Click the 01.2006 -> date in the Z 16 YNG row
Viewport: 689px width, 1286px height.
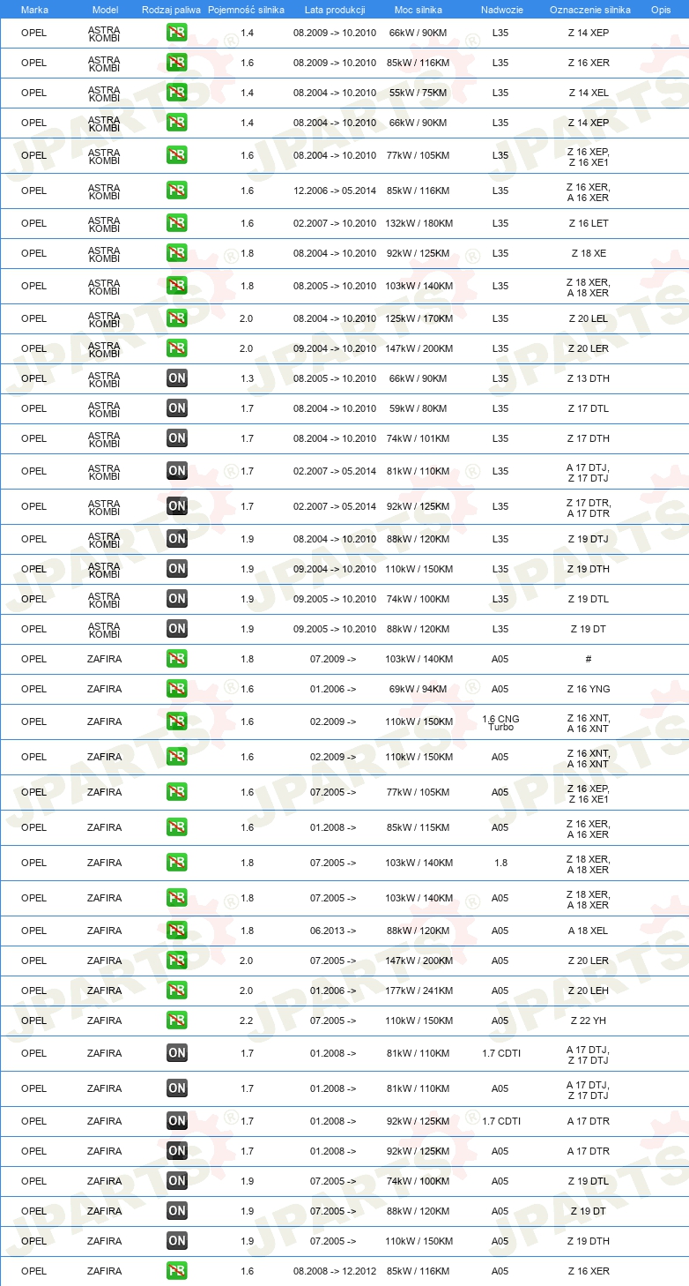click(333, 689)
